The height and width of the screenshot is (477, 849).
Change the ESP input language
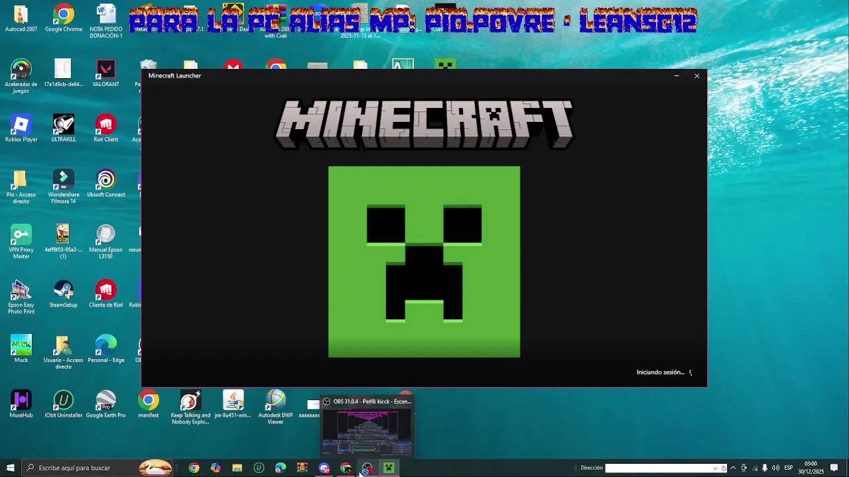pos(789,468)
